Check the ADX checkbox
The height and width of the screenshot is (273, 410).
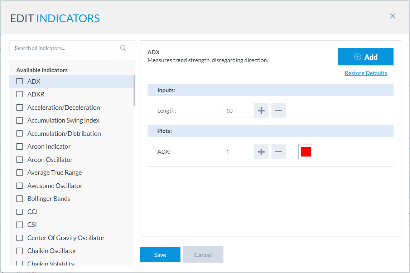[x=20, y=81]
